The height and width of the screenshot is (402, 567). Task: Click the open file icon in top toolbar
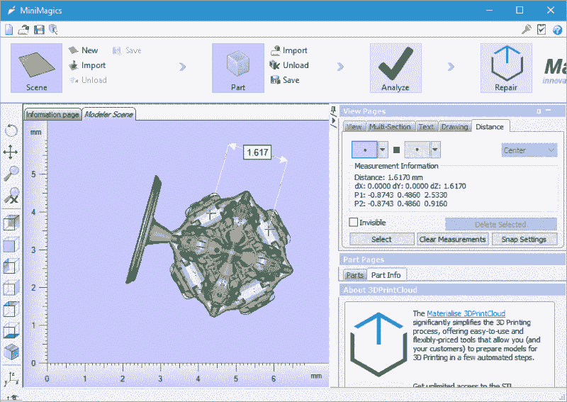pyautogui.click(x=24, y=29)
